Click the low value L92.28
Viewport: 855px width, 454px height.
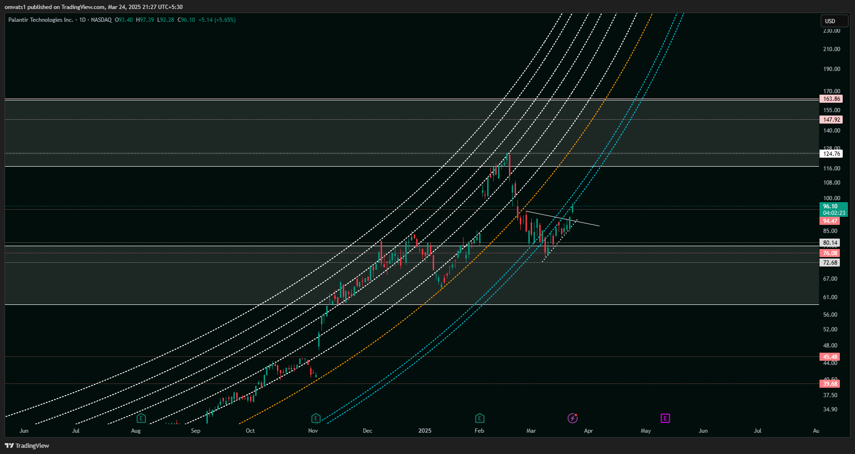coord(166,20)
